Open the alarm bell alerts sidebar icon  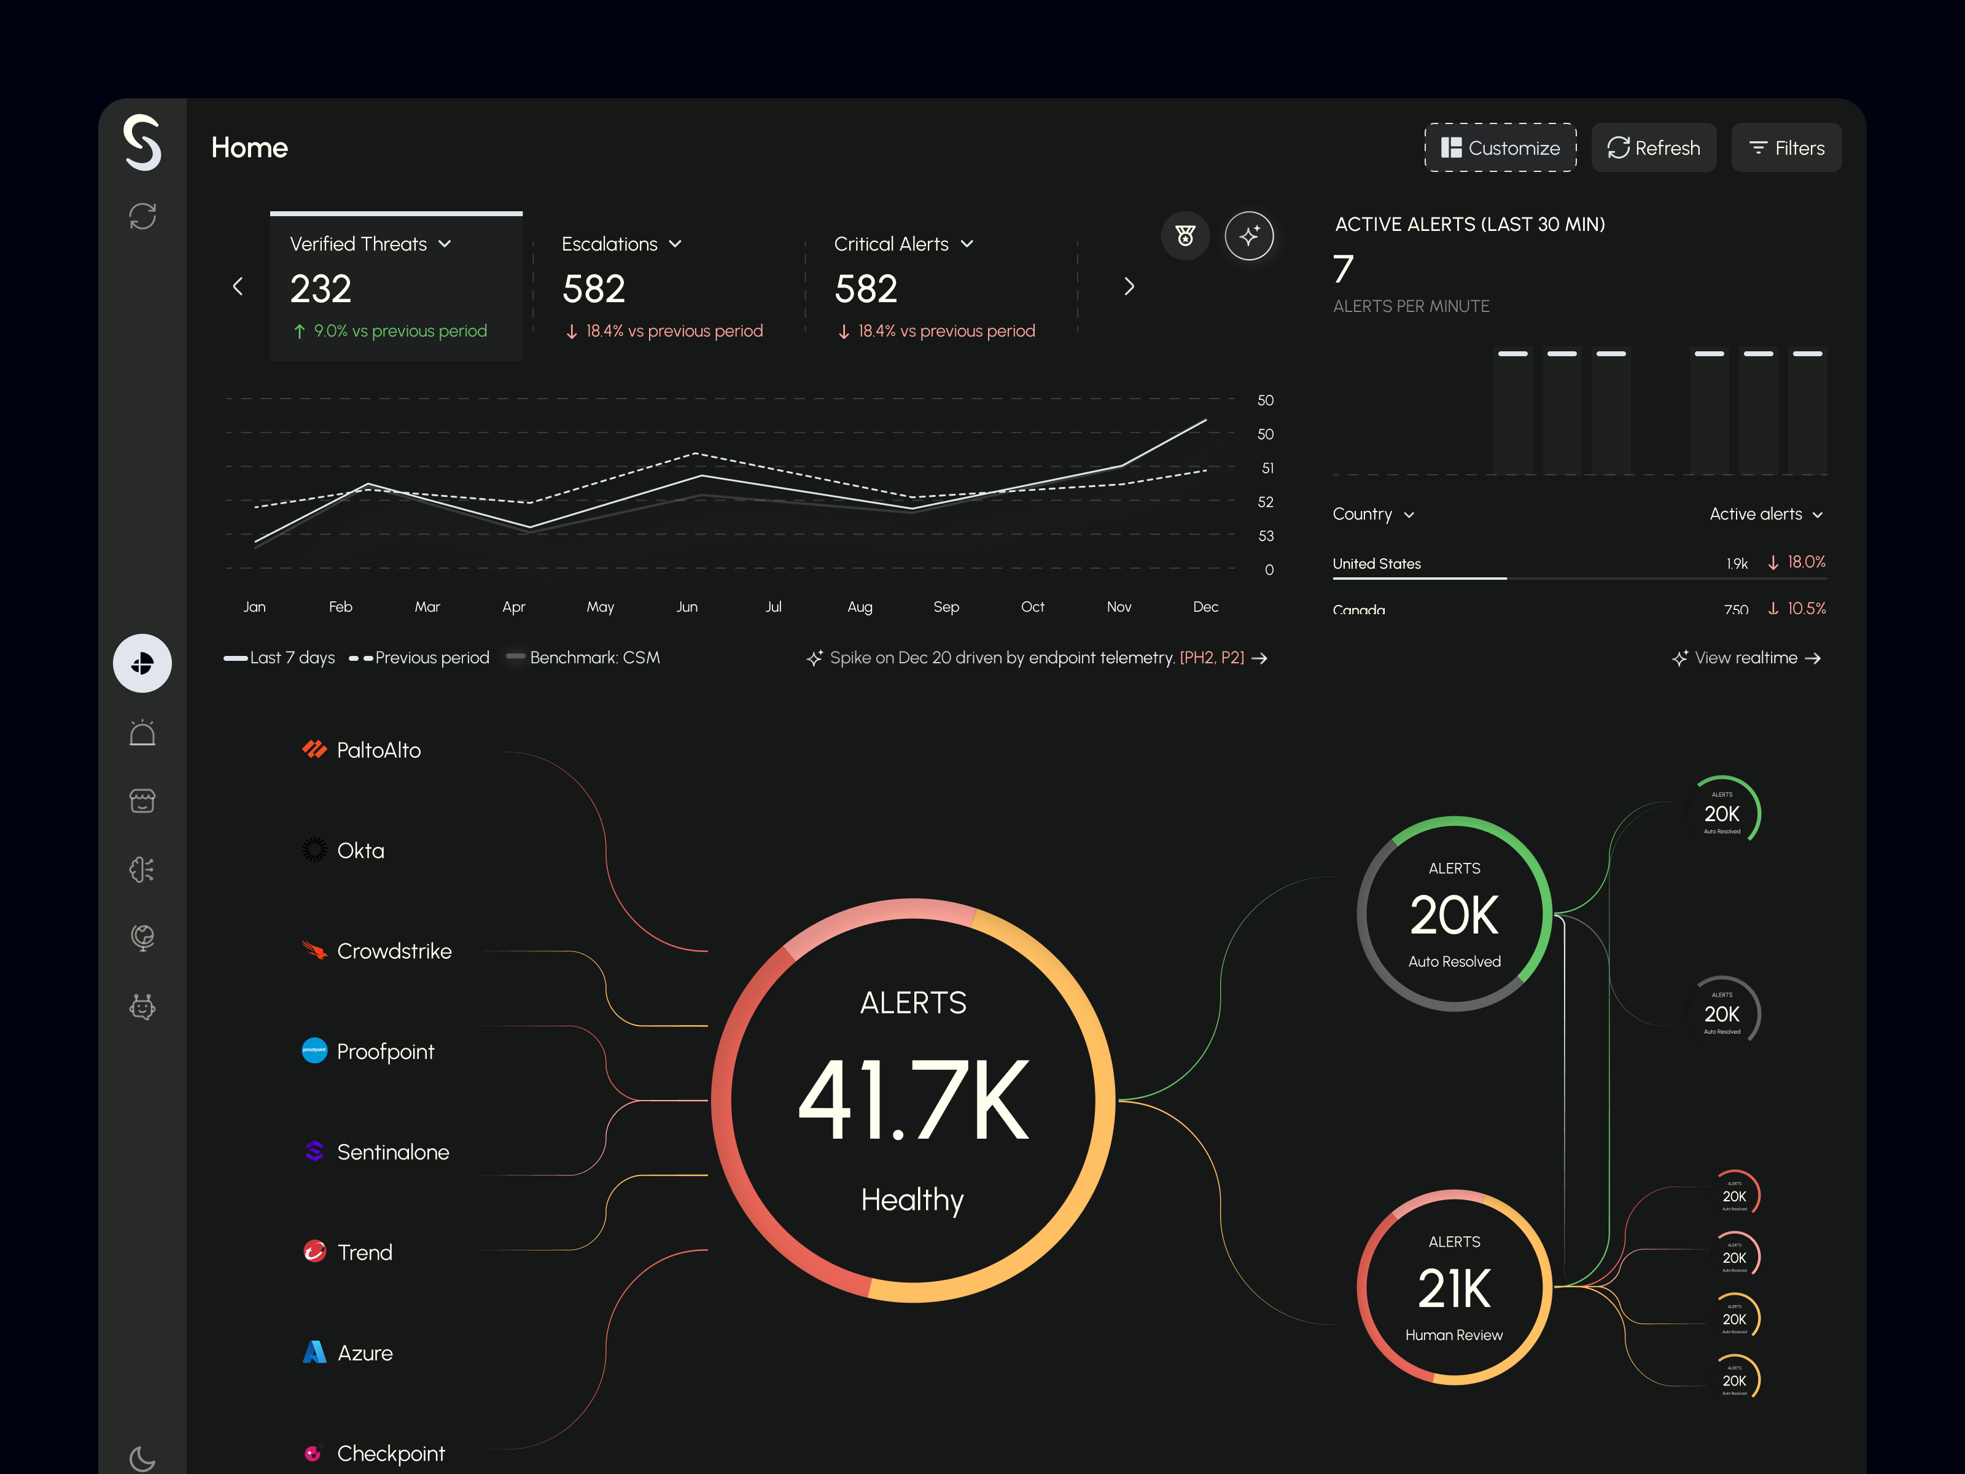[x=142, y=733]
